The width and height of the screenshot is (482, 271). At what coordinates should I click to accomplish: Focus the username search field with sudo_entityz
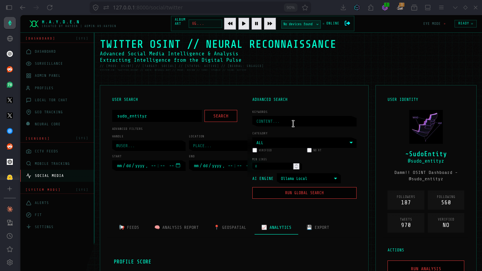(157, 116)
